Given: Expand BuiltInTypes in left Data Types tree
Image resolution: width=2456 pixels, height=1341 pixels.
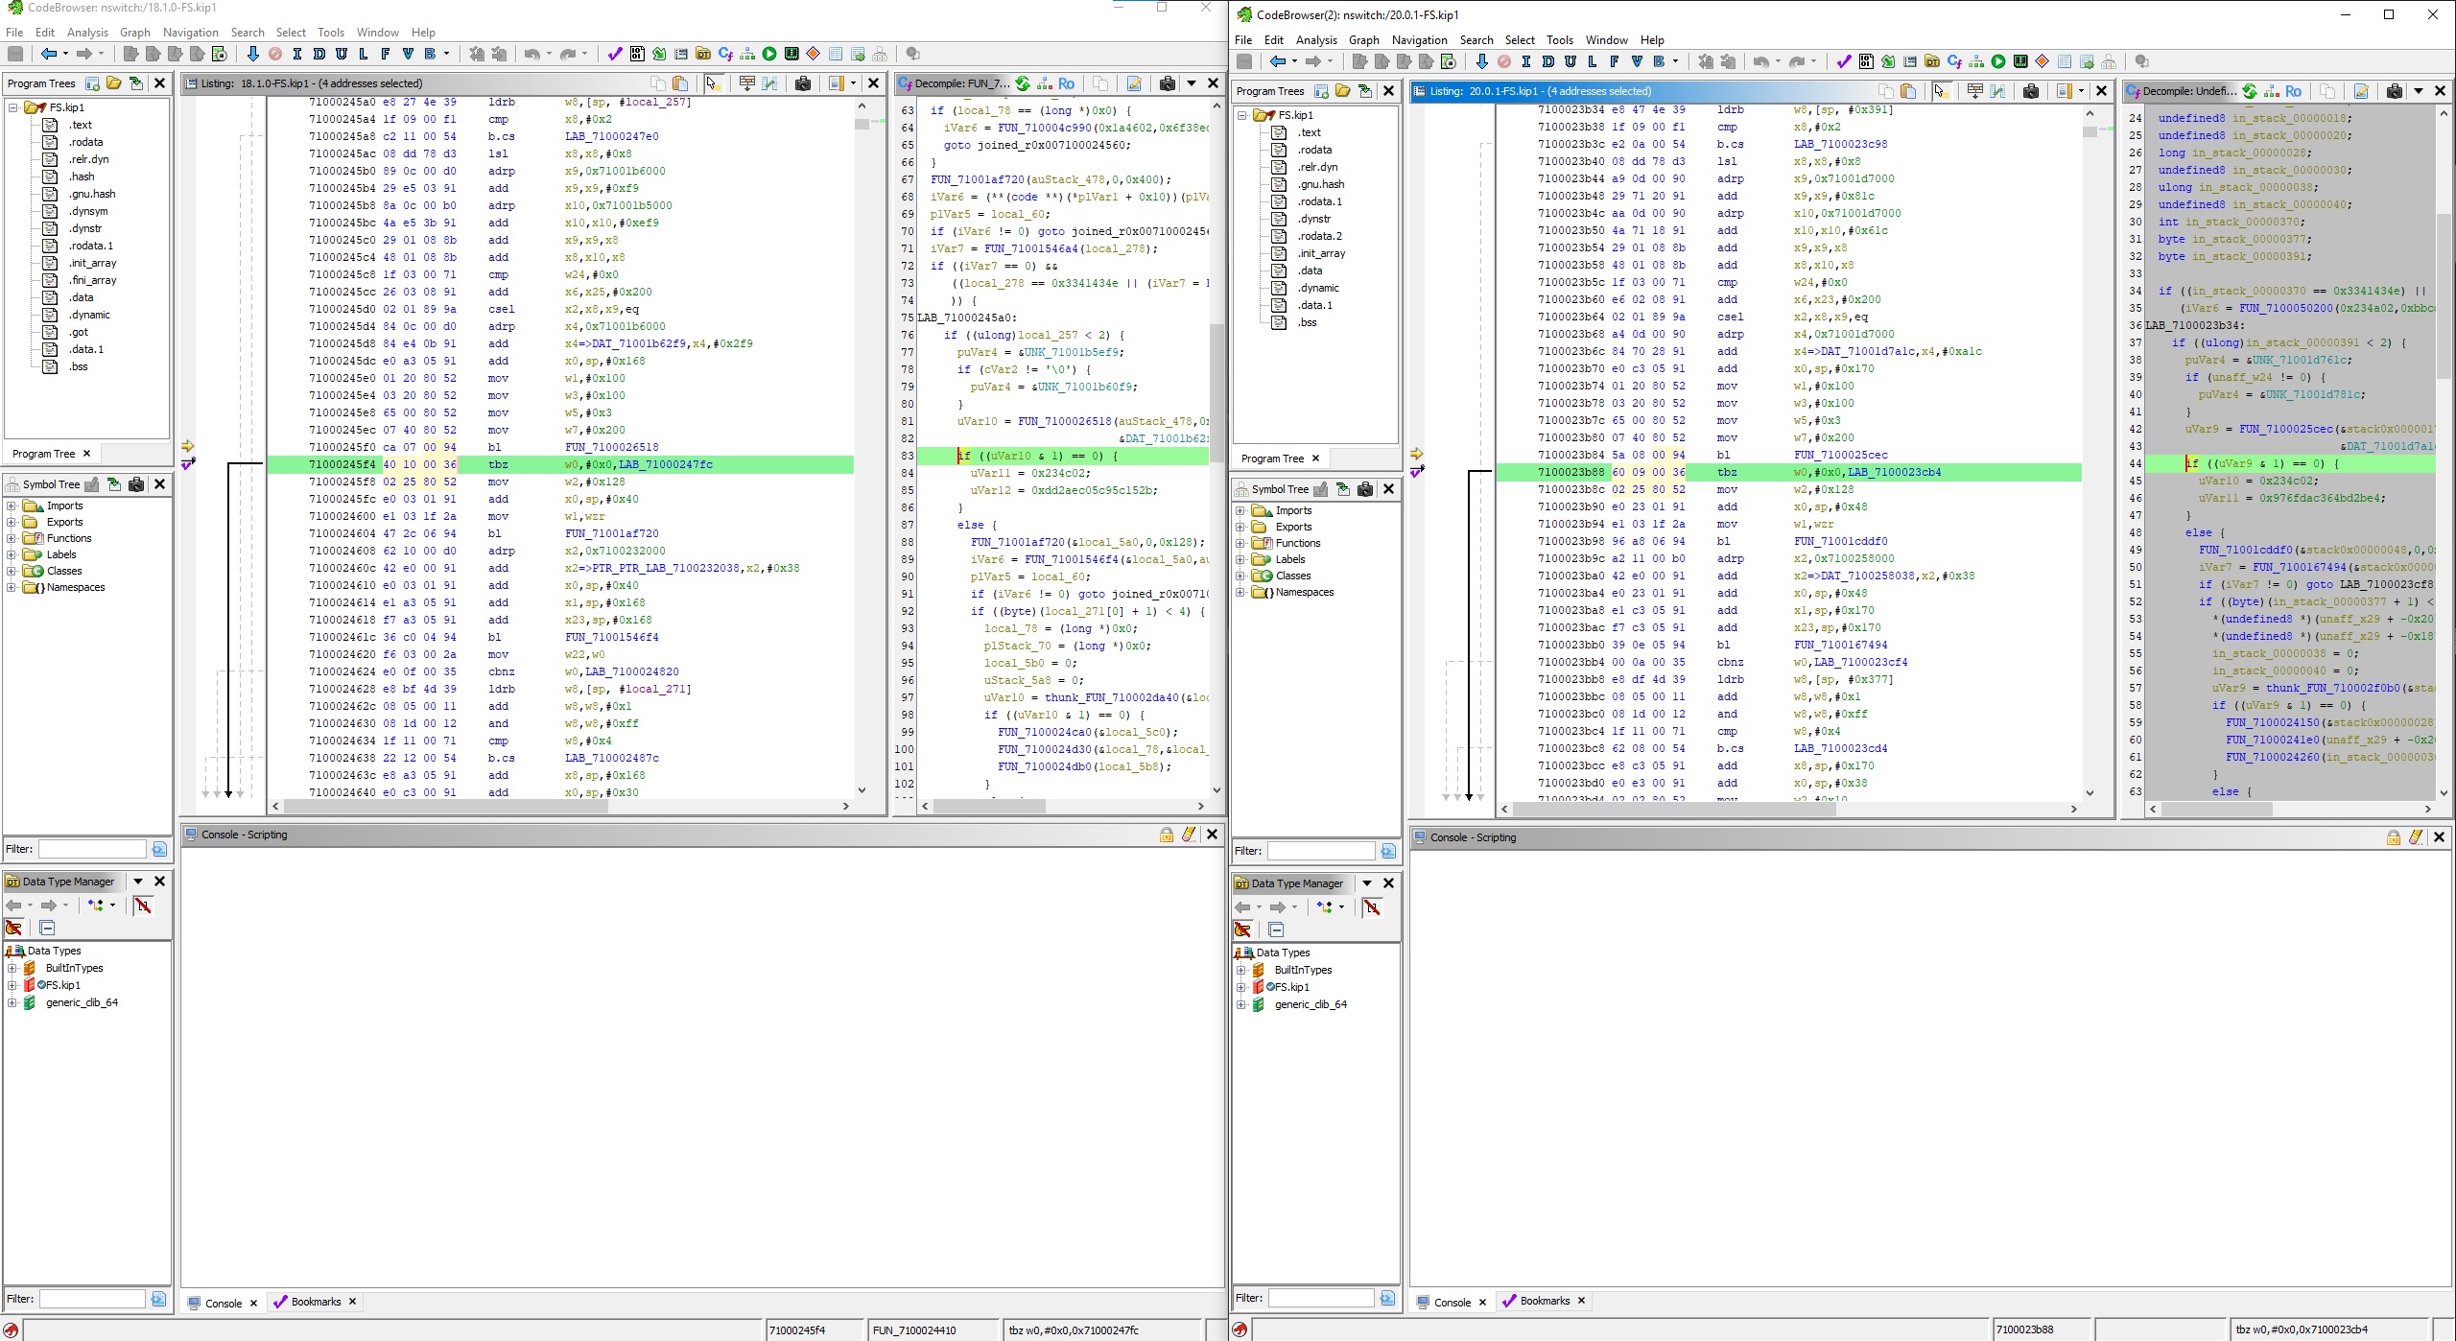Looking at the screenshot, I should 12,968.
